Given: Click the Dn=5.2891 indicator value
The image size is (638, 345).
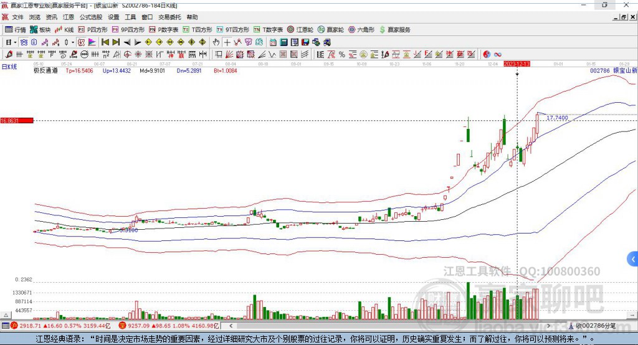Looking at the screenshot, I should (x=189, y=71).
